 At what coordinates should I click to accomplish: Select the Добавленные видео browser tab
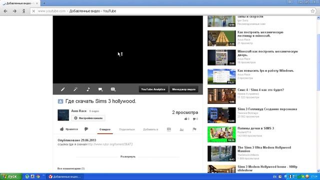point(20,3)
